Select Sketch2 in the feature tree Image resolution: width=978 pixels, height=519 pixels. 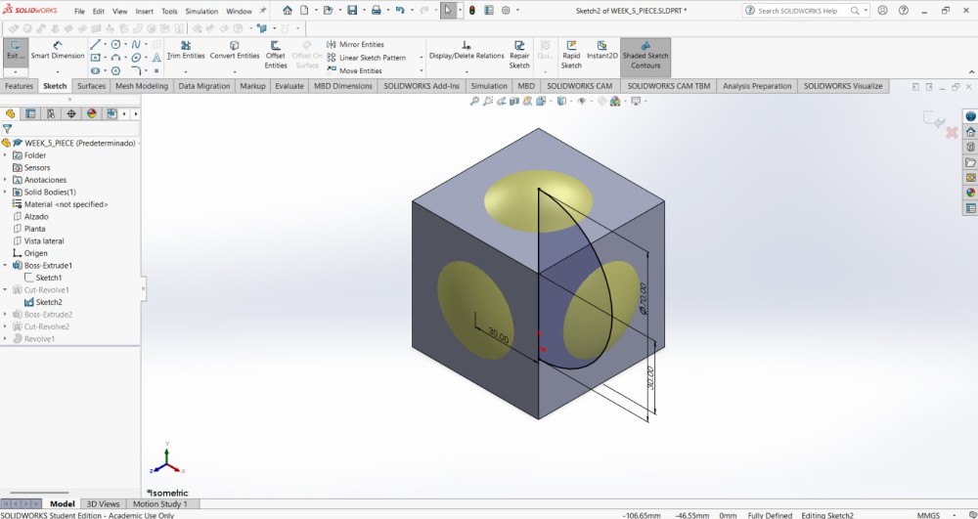[x=49, y=302]
